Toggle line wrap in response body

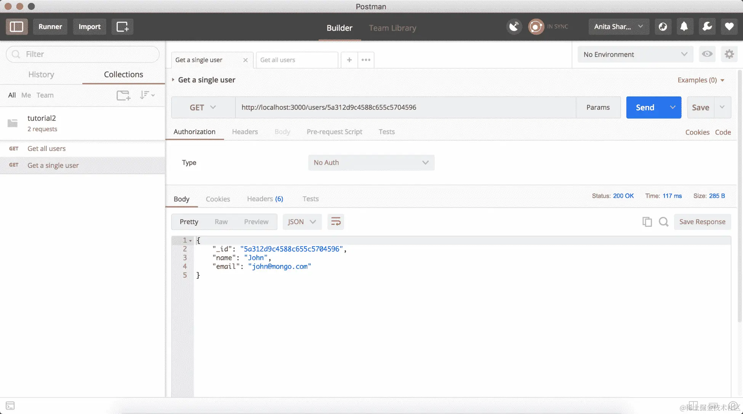[x=336, y=222]
